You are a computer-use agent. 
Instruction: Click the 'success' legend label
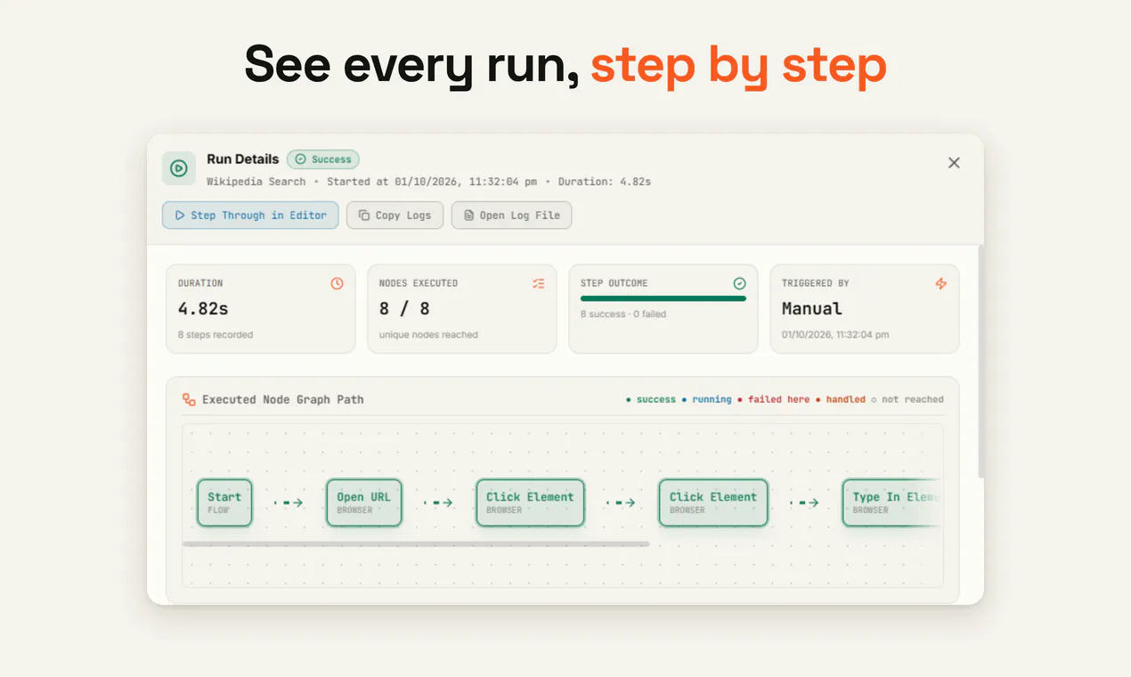(x=655, y=399)
